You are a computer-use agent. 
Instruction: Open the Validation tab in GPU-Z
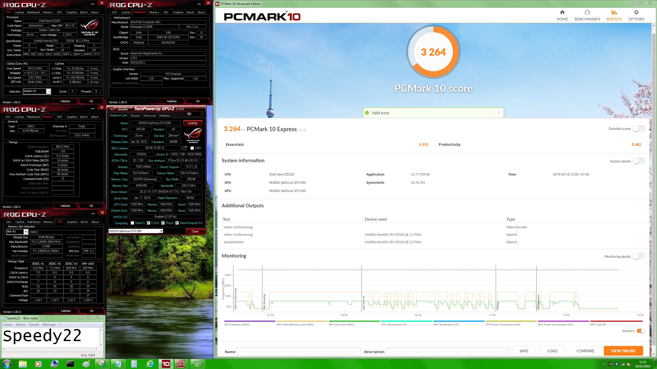pyautogui.click(x=165, y=116)
